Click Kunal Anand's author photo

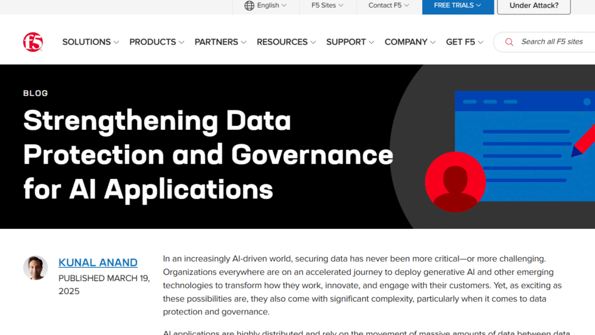36,268
